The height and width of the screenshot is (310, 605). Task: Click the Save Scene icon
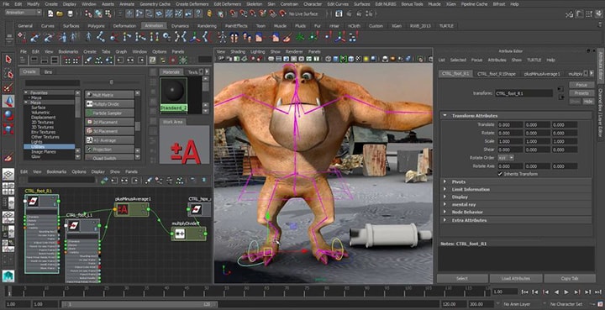tap(70, 13)
